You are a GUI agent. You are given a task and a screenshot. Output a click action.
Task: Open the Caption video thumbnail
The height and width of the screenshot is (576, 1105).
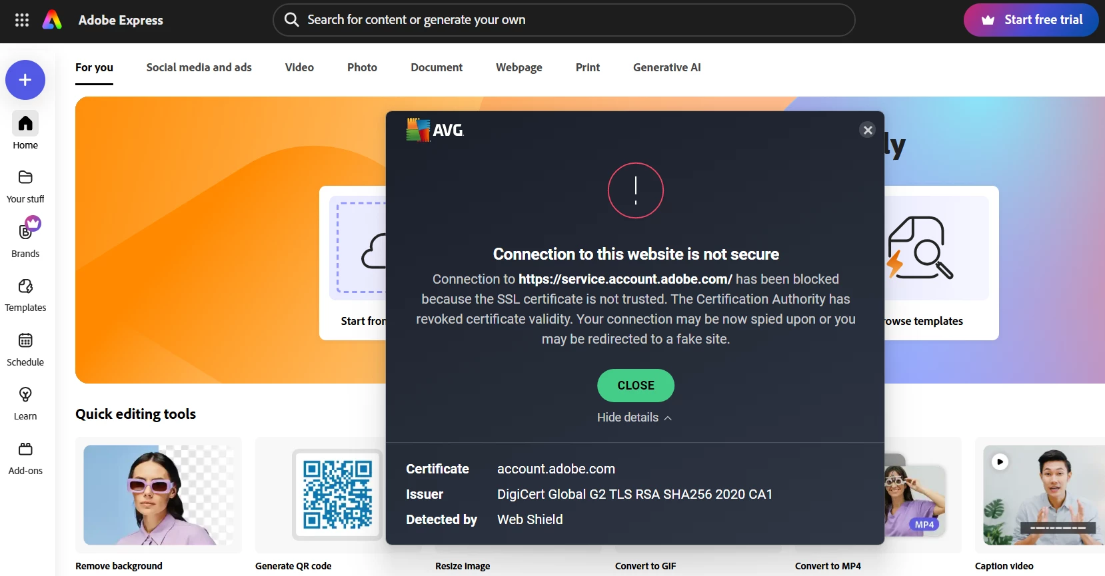1040,495
